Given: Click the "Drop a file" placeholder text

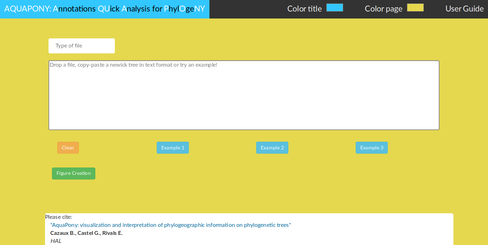Looking at the screenshot, I should (x=133, y=65).
